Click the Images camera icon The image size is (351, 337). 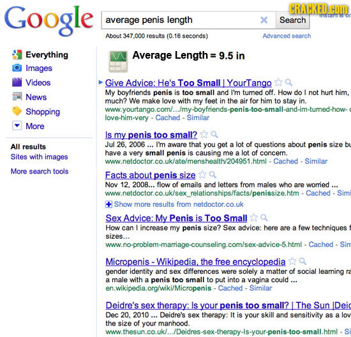tap(17, 68)
